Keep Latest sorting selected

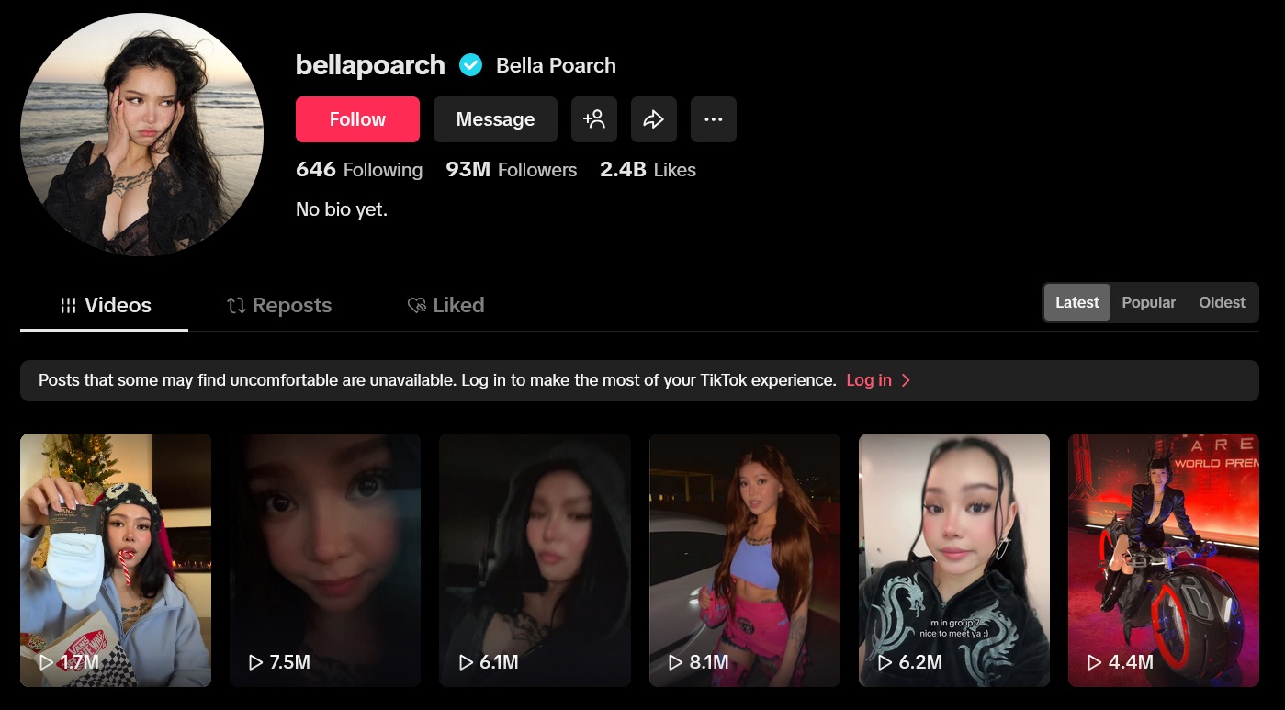[1076, 302]
